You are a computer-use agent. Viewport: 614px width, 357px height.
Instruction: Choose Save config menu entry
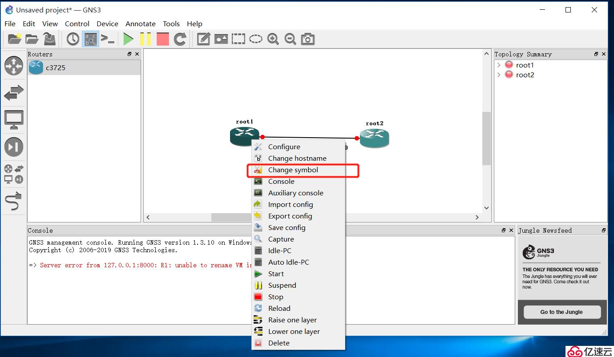(x=299, y=227)
